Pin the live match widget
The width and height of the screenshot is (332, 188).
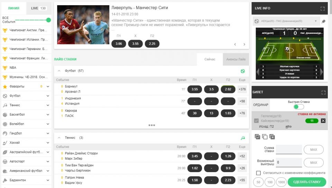coord(323,21)
